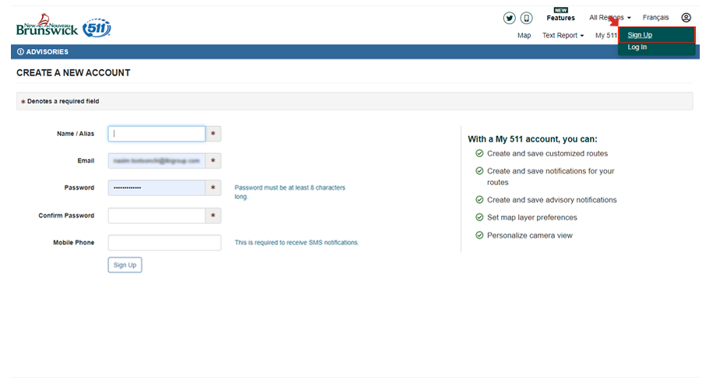Click the Mobile Phone input field

click(x=164, y=243)
